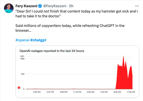Viewport: 143px width, 101px height.
Task: Select the 2:00 PM axis label
Action: (x=37, y=92)
